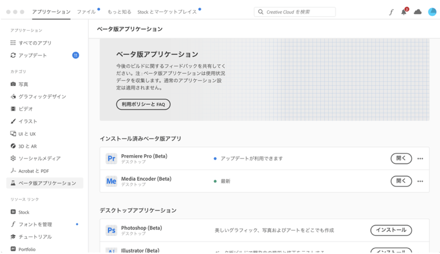Click the Creative Cloud を検索 search field
This screenshot has width=440, height=254.
[295, 12]
